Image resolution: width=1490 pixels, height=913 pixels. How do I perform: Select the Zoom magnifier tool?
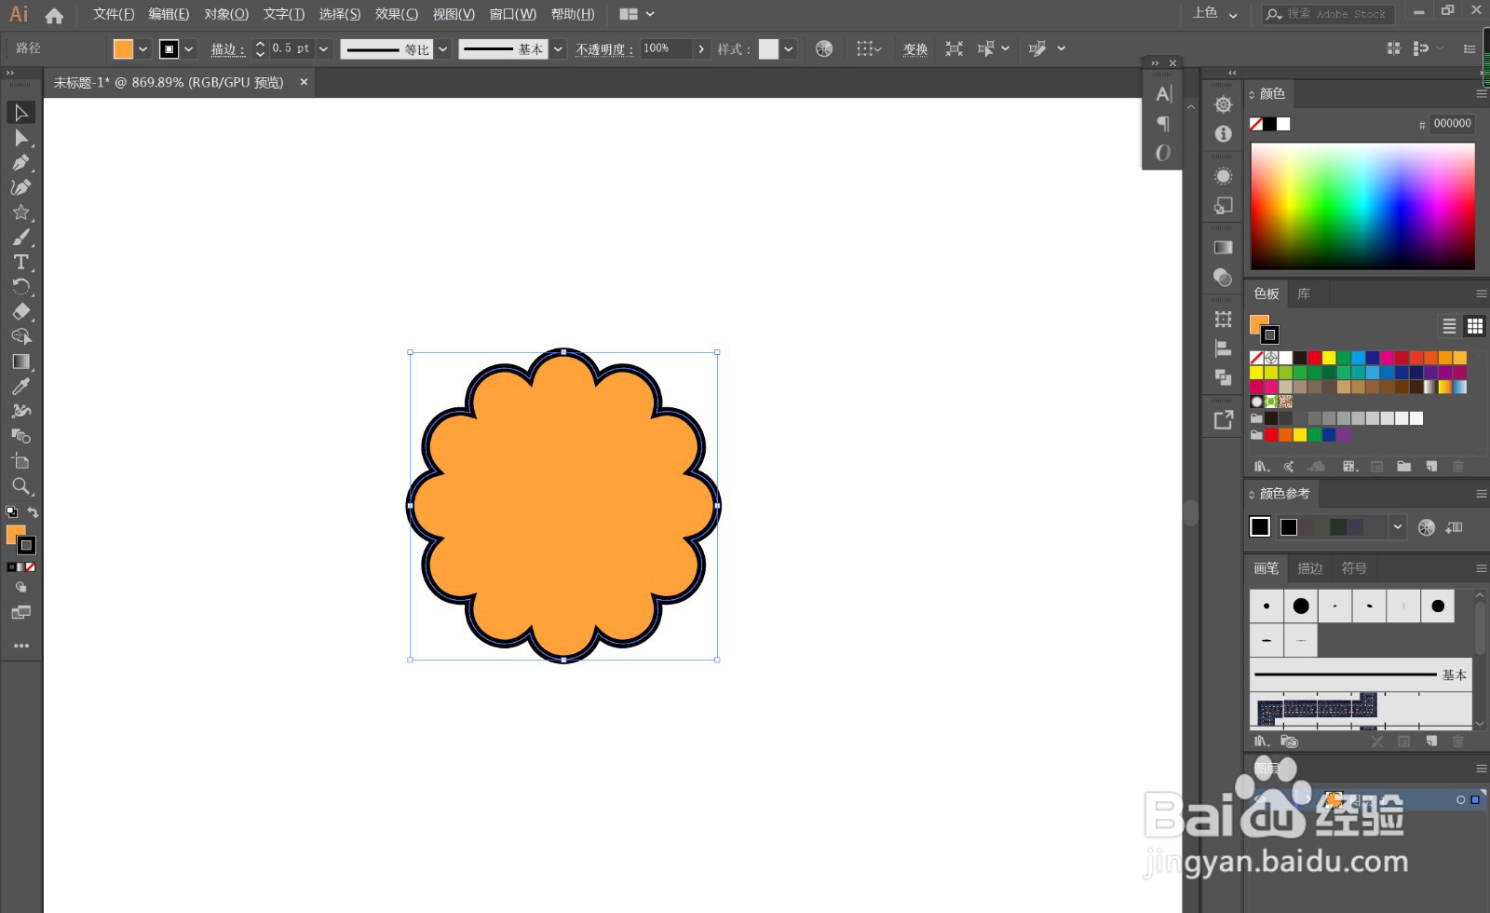click(20, 486)
